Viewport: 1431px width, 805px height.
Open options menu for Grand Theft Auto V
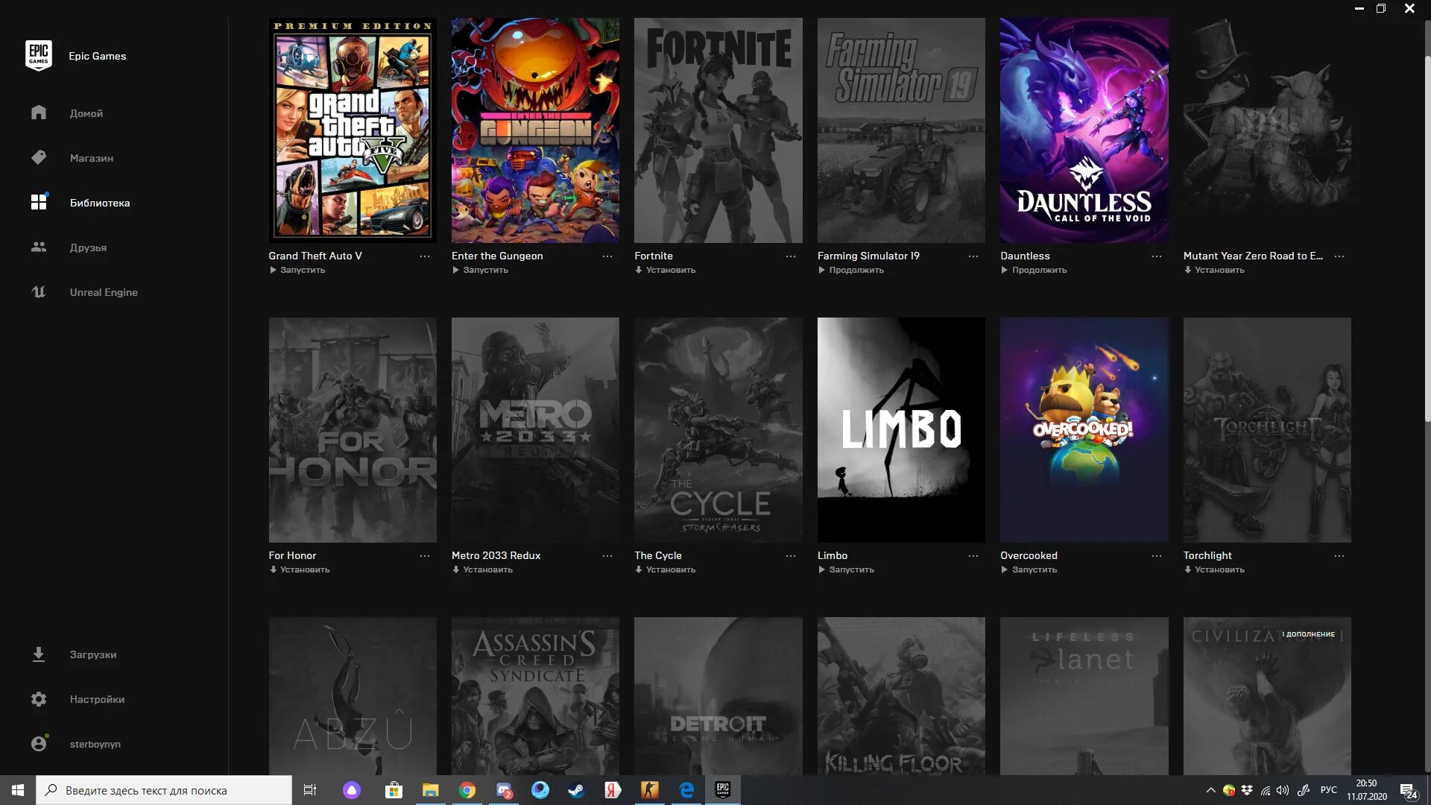(425, 256)
